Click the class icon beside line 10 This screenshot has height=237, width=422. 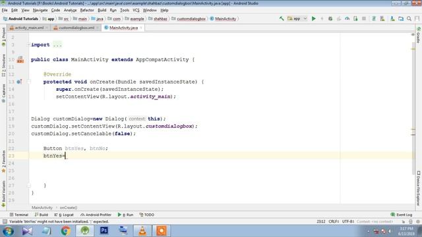pyautogui.click(x=20, y=60)
